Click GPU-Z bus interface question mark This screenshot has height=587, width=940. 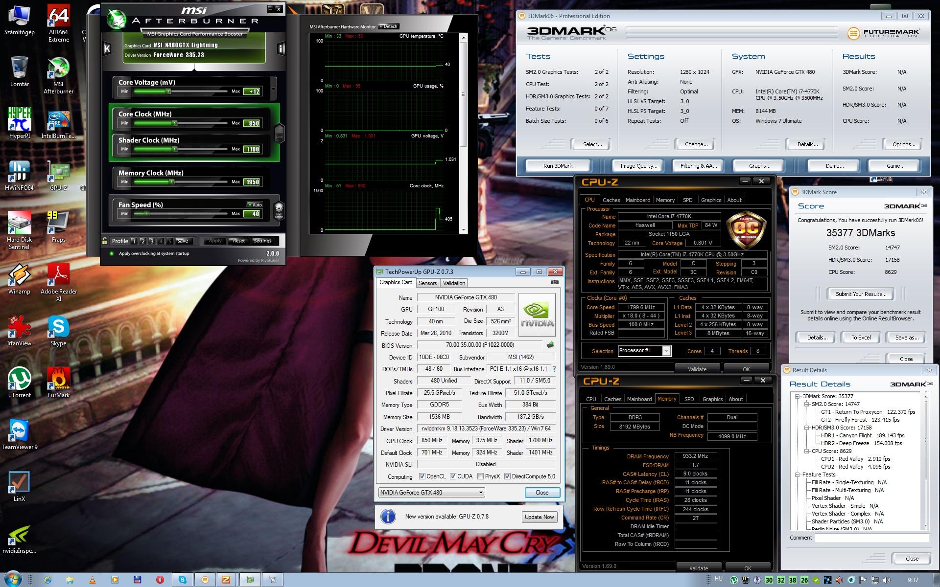554,369
